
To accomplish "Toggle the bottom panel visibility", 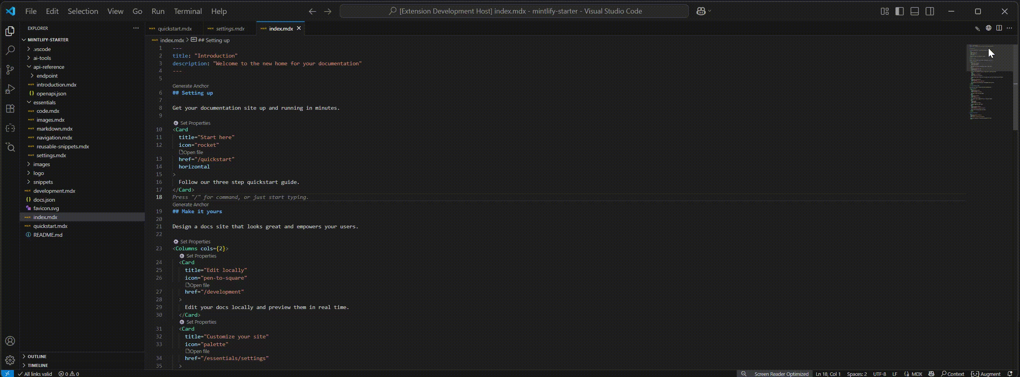I will pyautogui.click(x=915, y=12).
